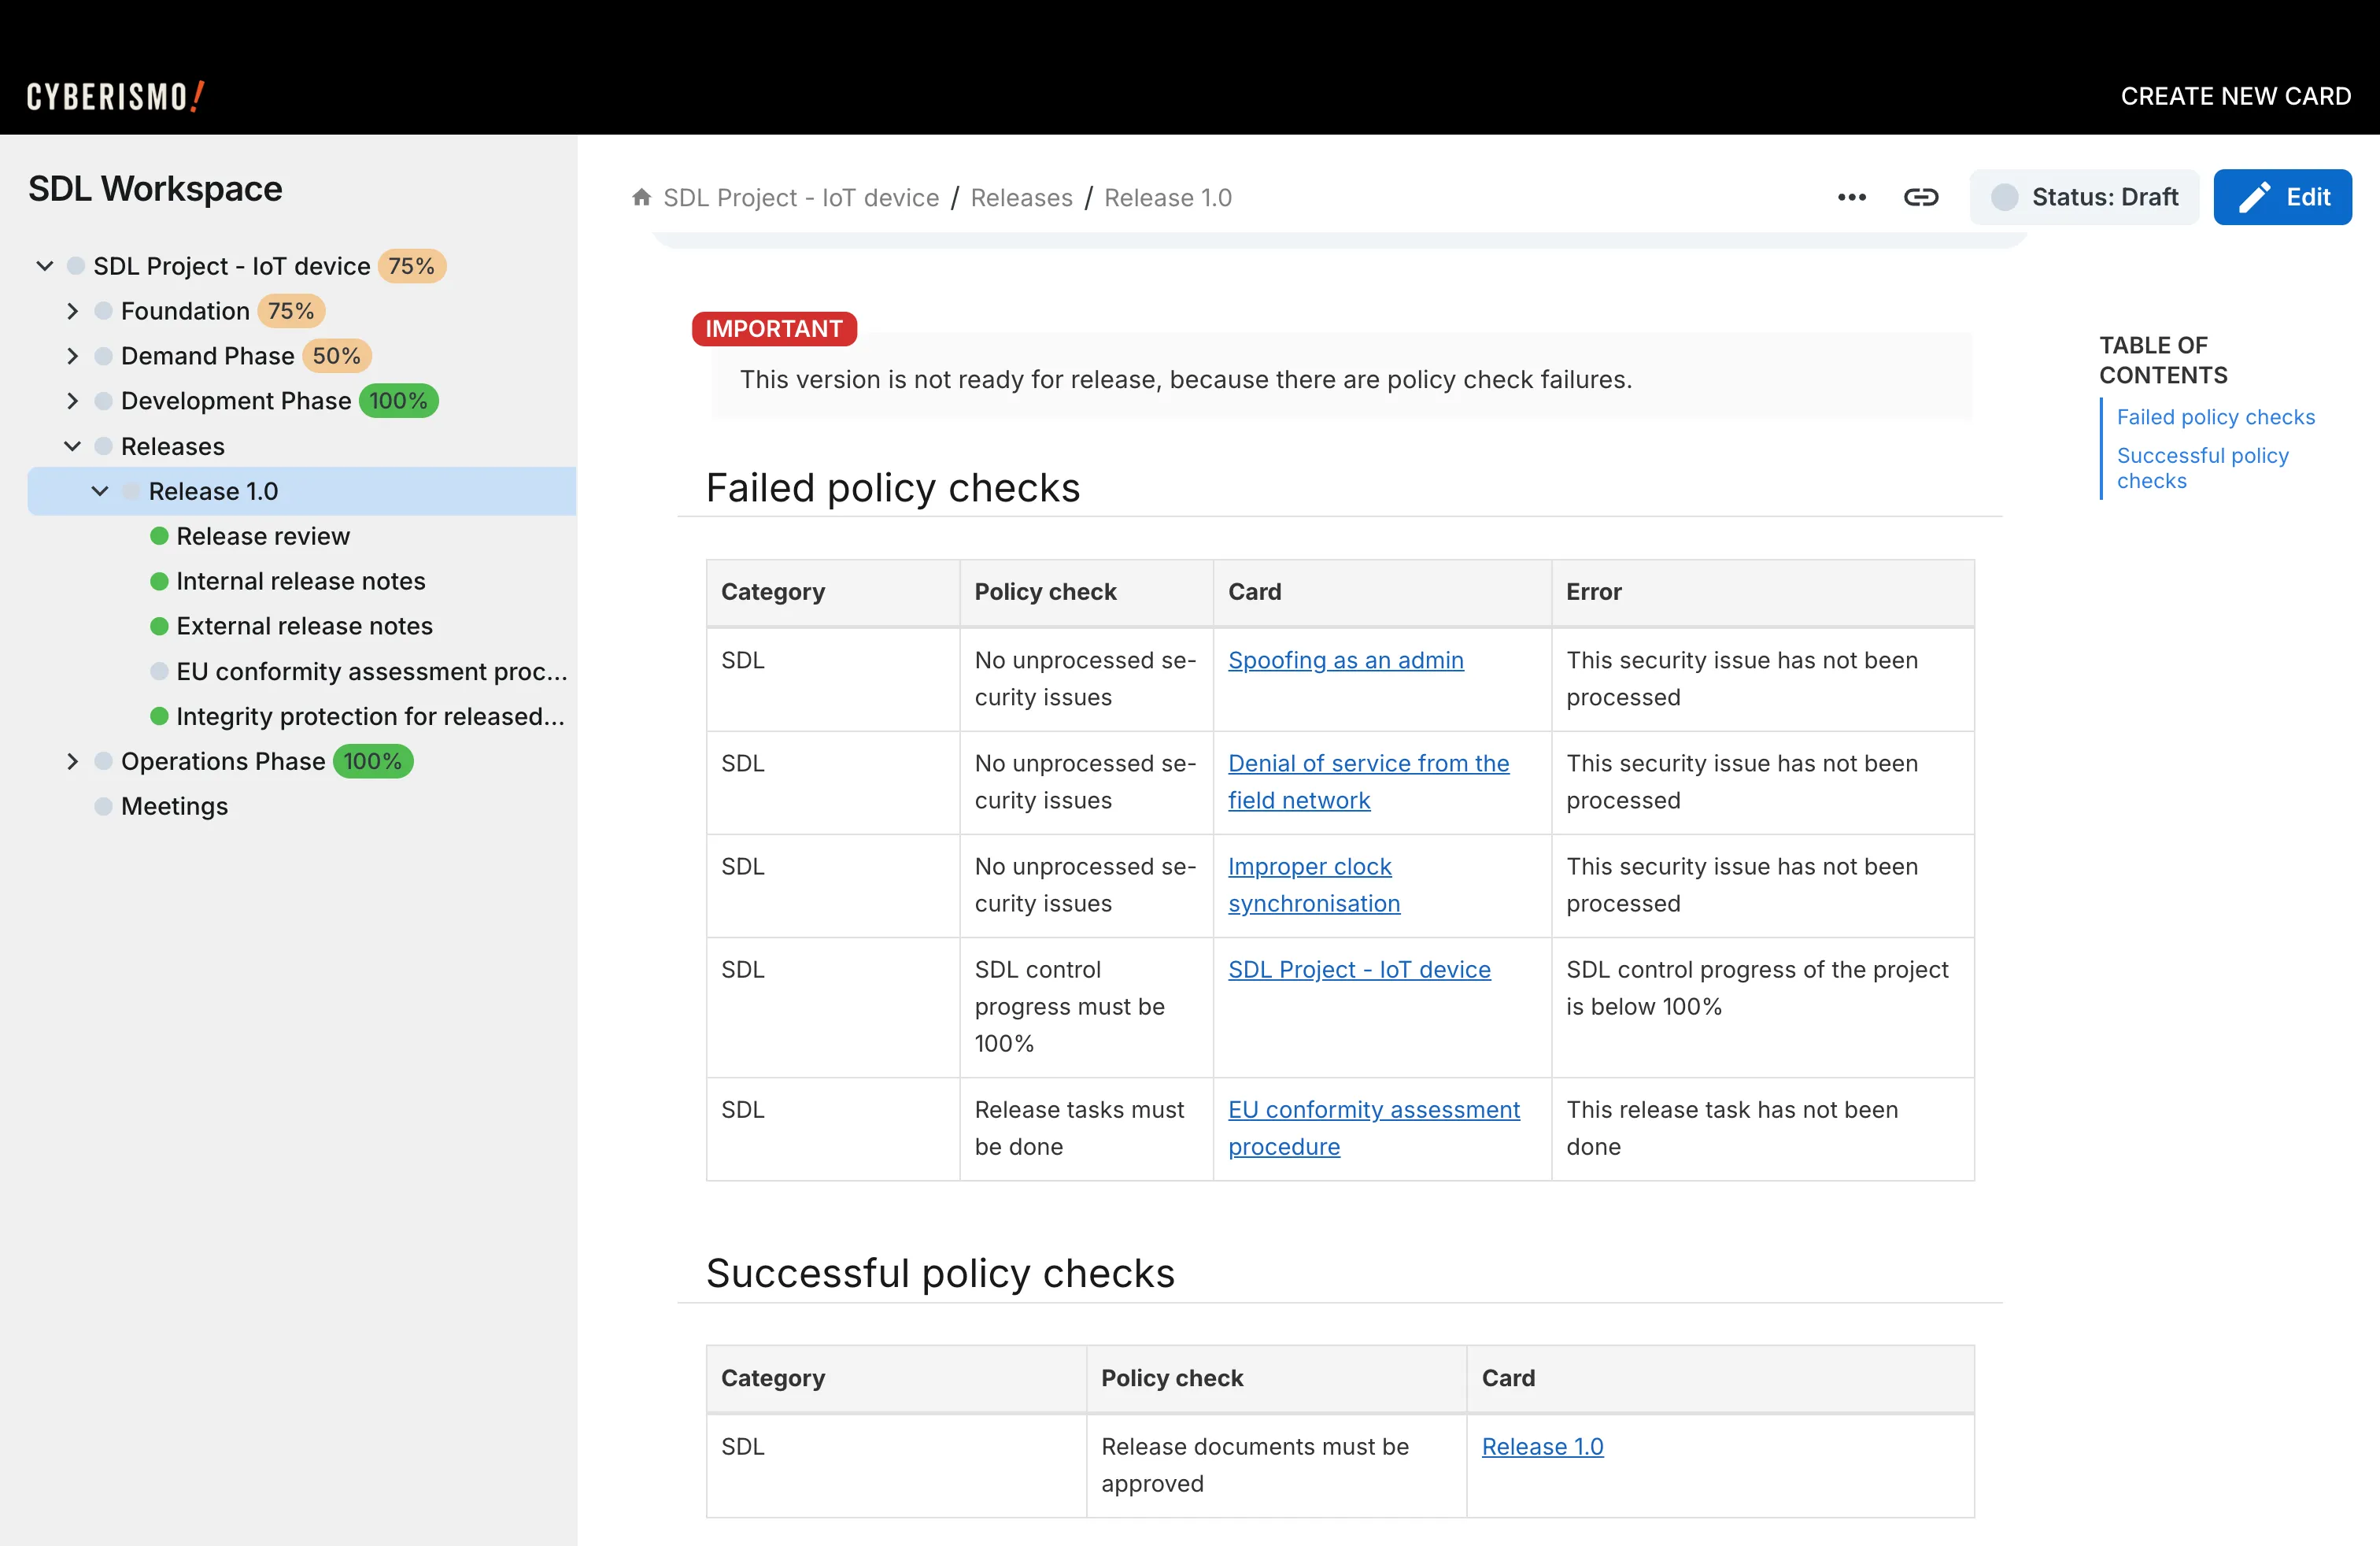Open SDL Project - IoT device table link
Viewport: 2380px width, 1546px height.
point(1359,969)
